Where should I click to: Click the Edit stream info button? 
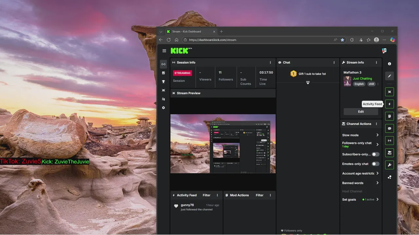click(361, 112)
